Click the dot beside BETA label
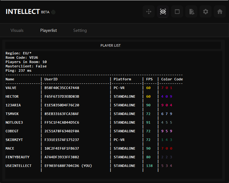Image resolution: width=229 pixels, height=183 pixels. (53, 12)
